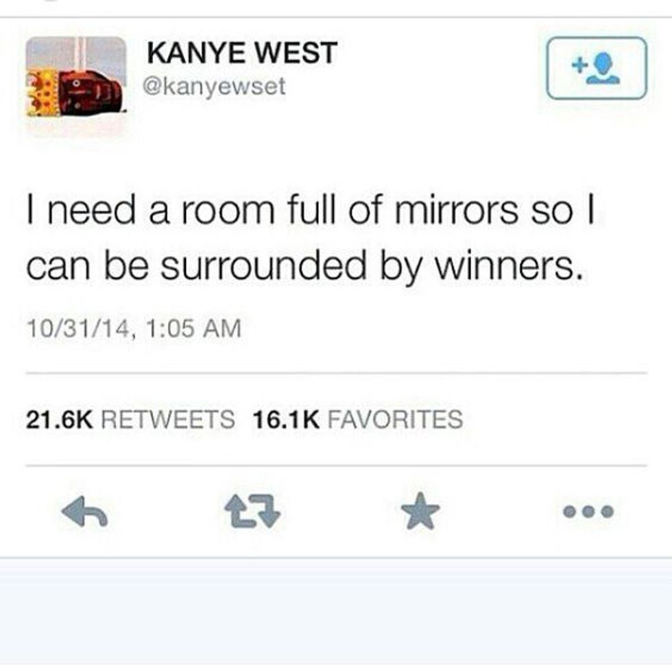This screenshot has width=672, height=672.
Task: Open the KANYE WEST display name profile
Action: (242, 53)
